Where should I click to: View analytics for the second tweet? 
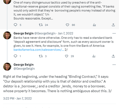coord(94,56)
